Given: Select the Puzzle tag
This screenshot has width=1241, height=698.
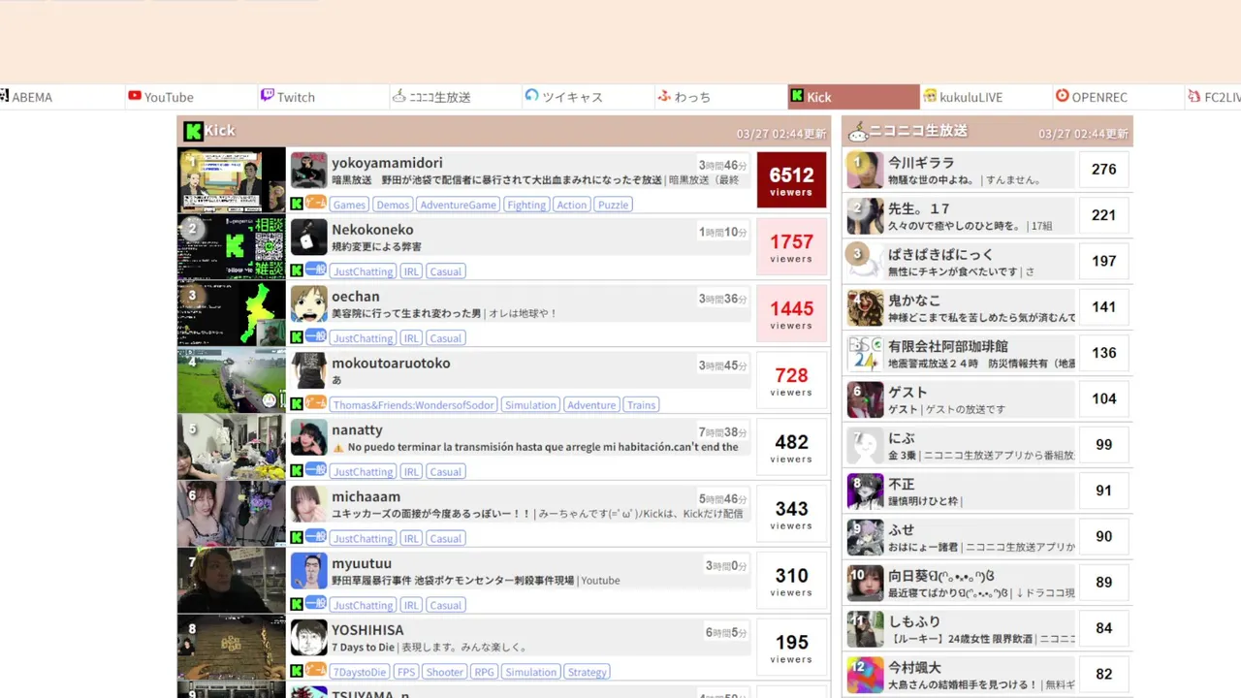Looking at the screenshot, I should pyautogui.click(x=614, y=205).
